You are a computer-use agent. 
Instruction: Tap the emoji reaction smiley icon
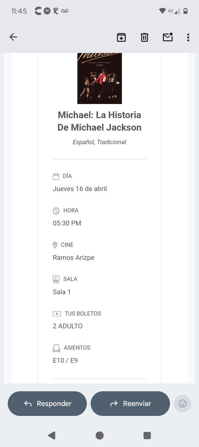182,403
